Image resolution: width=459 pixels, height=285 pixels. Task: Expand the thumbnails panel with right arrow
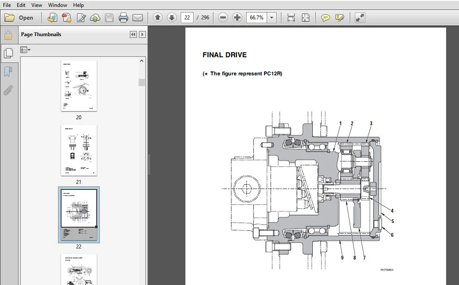coord(142,34)
